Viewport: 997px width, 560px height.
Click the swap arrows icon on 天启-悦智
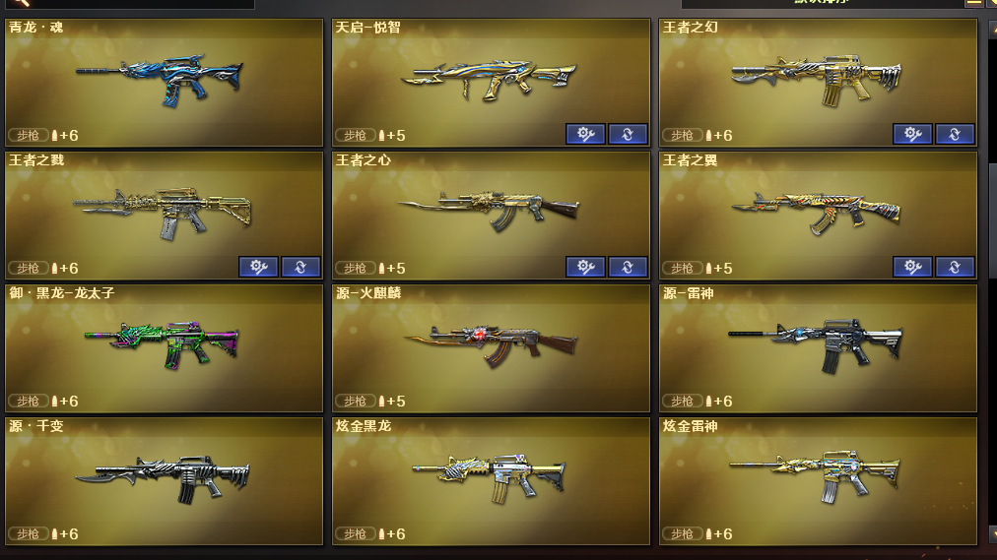pyautogui.click(x=628, y=134)
